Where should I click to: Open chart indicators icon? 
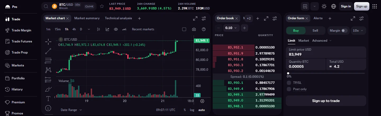107,29
